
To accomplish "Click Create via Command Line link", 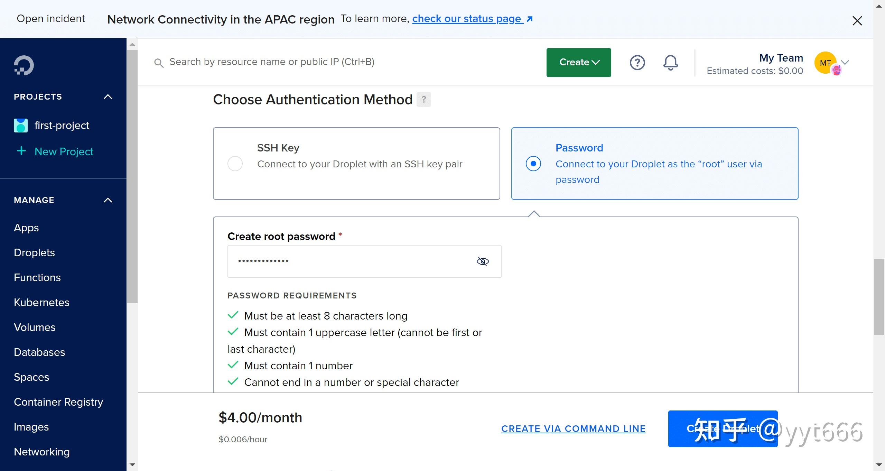I will point(573,428).
